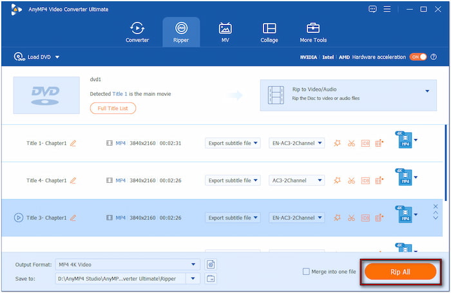Open output profile settings icon next to Output Format
This screenshot has height=293, width=451.
[211, 265]
